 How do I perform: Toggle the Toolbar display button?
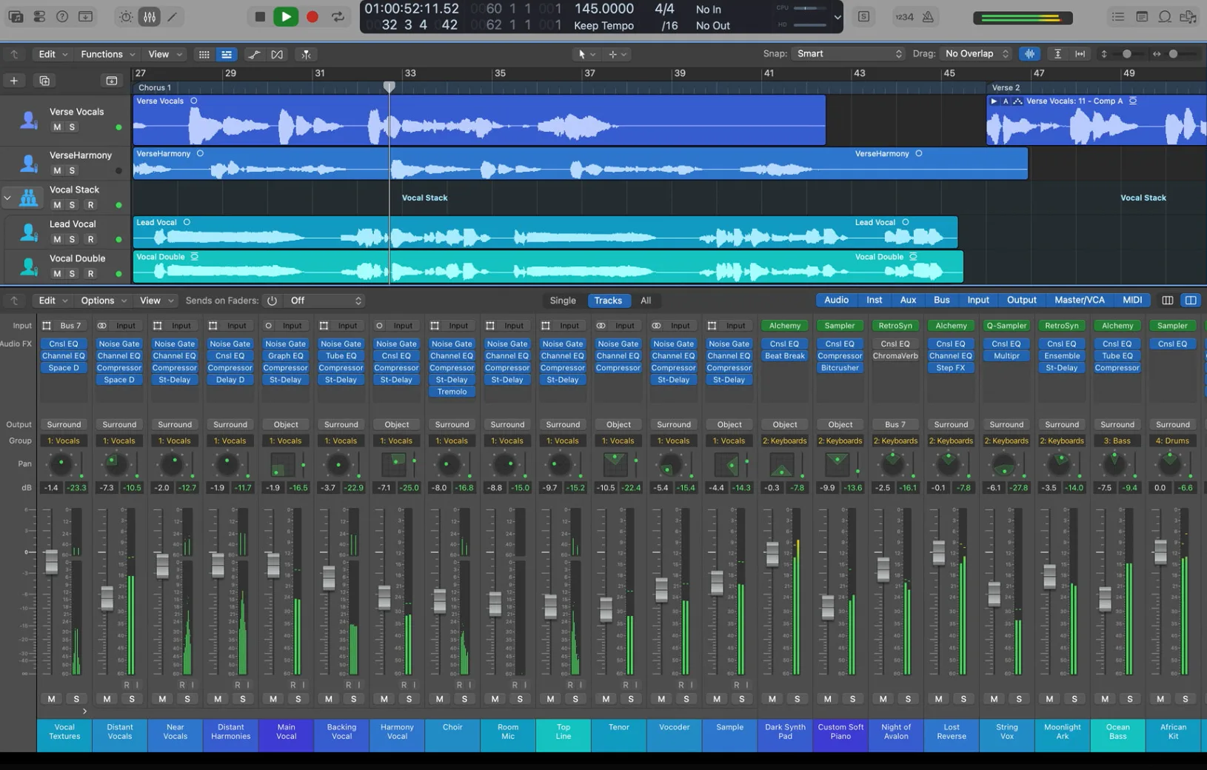pyautogui.click(x=85, y=16)
